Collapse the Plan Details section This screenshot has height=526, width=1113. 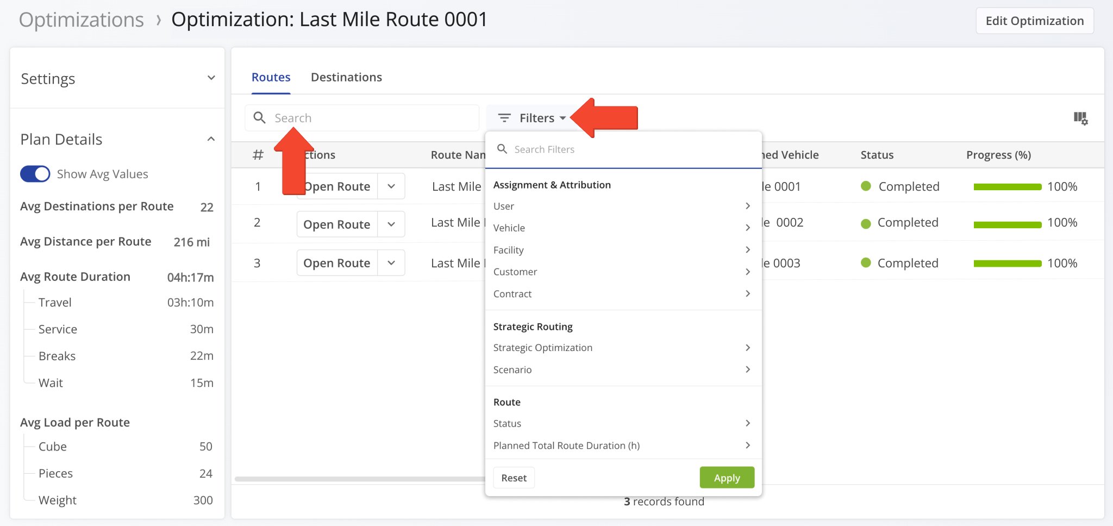pos(211,139)
